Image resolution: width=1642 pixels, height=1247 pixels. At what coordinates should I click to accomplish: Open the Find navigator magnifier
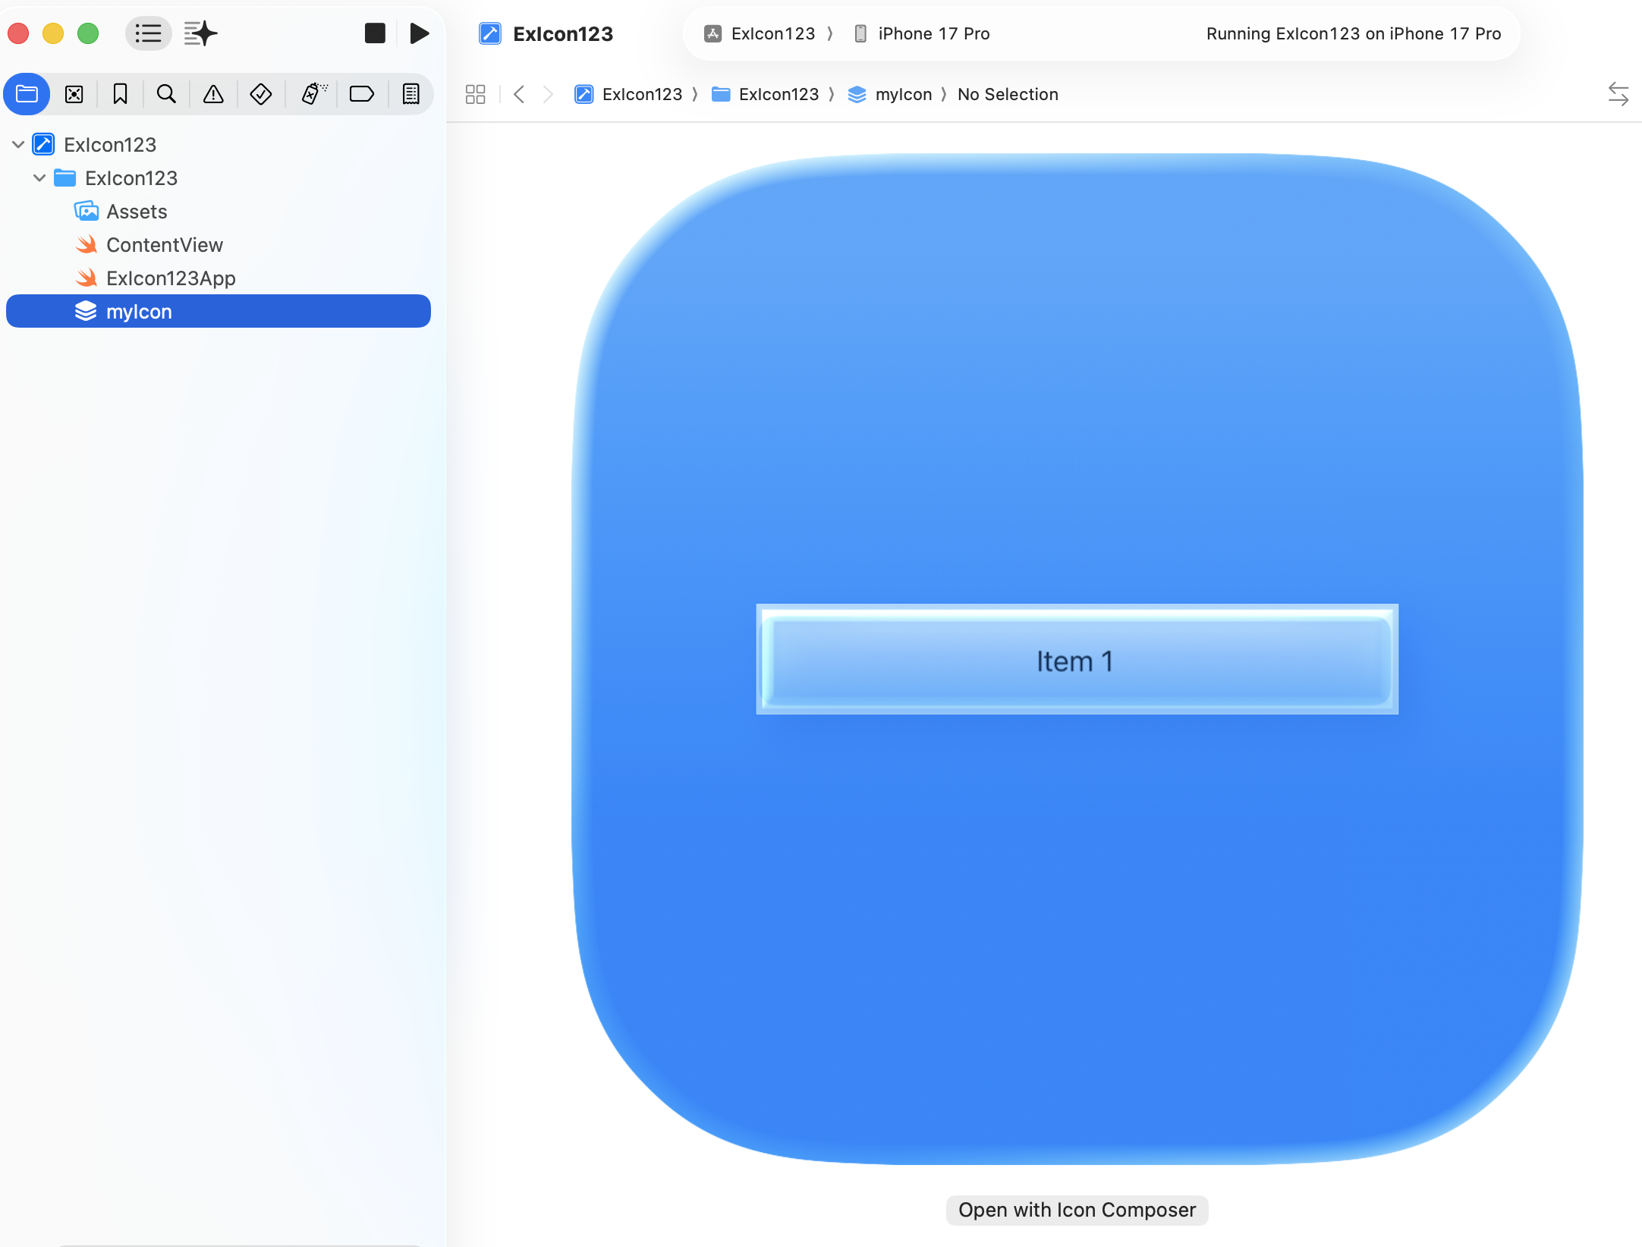point(166,94)
